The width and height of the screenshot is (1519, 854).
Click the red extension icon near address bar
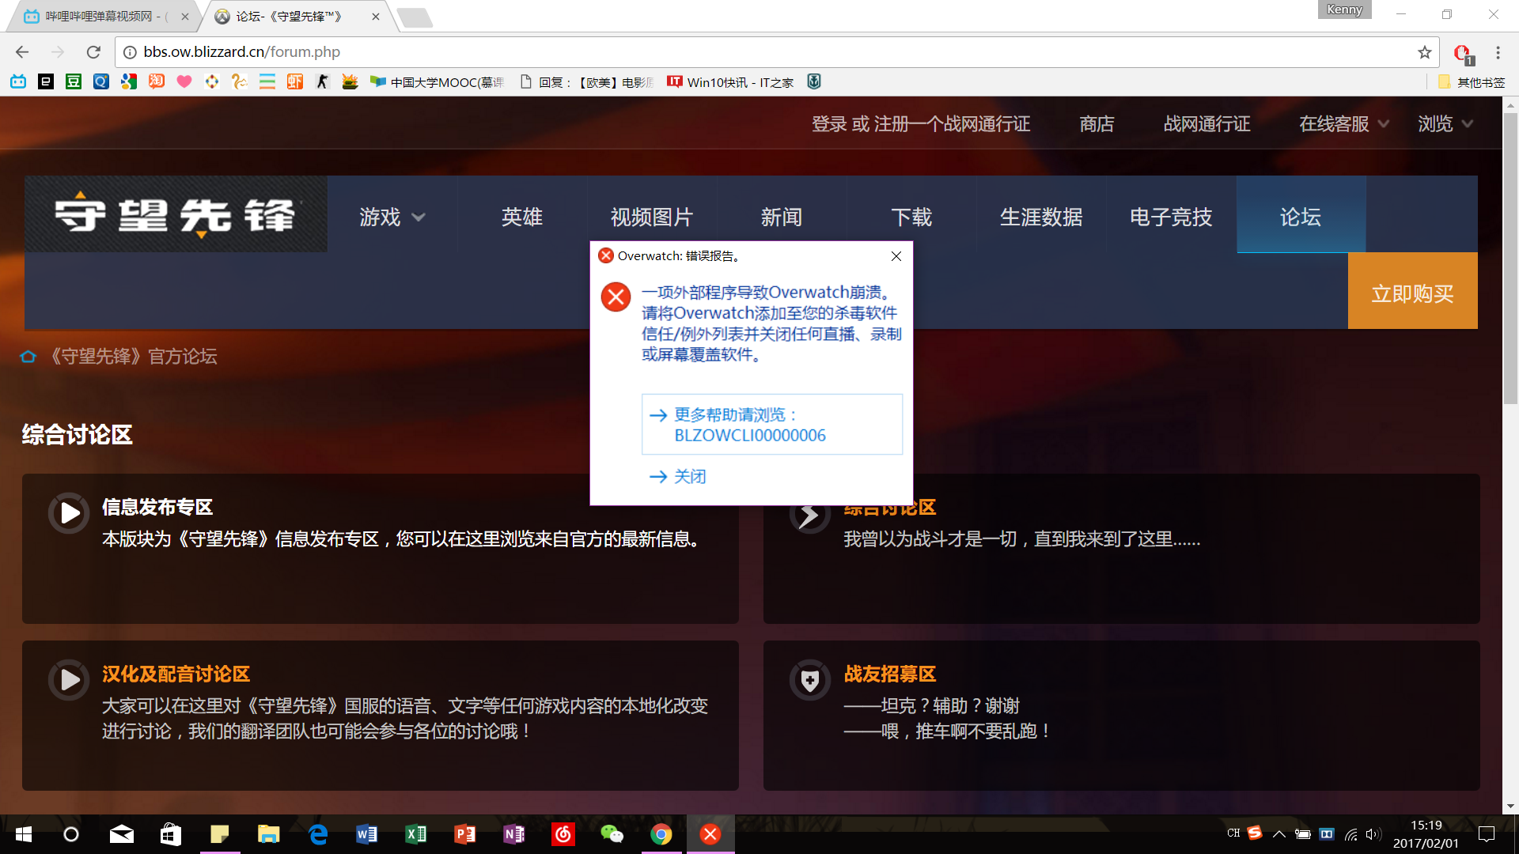coord(1463,53)
